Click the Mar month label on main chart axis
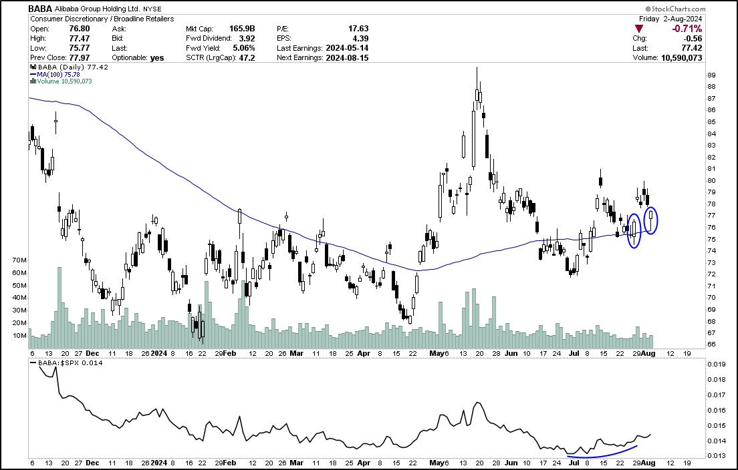The width and height of the screenshot is (738, 470). point(297,353)
